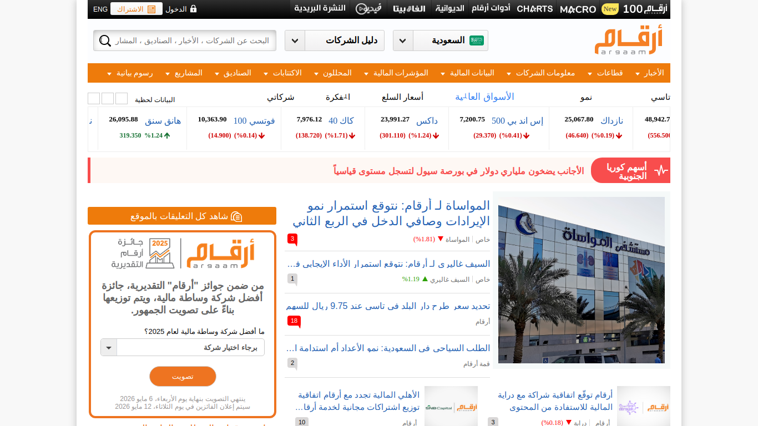Expand the المؤشرات المالية menu
758x426 pixels.
(396, 73)
